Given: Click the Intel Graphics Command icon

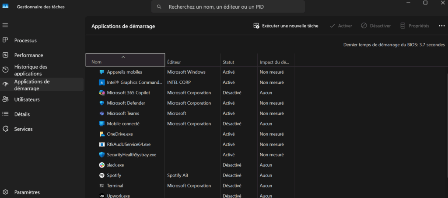Looking at the screenshot, I should (x=101, y=82).
